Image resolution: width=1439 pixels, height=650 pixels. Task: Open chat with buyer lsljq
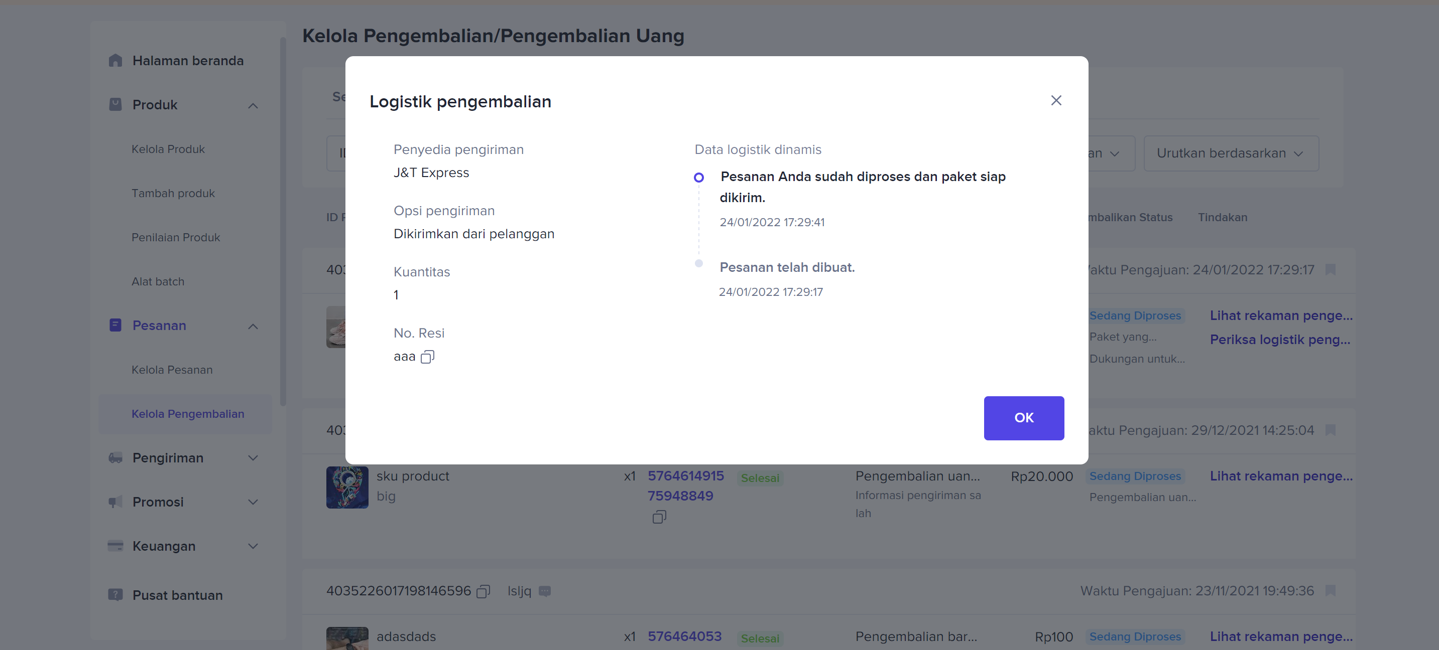click(x=545, y=591)
